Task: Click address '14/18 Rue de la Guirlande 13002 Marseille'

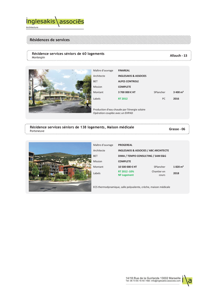Action: [x=153, y=278]
